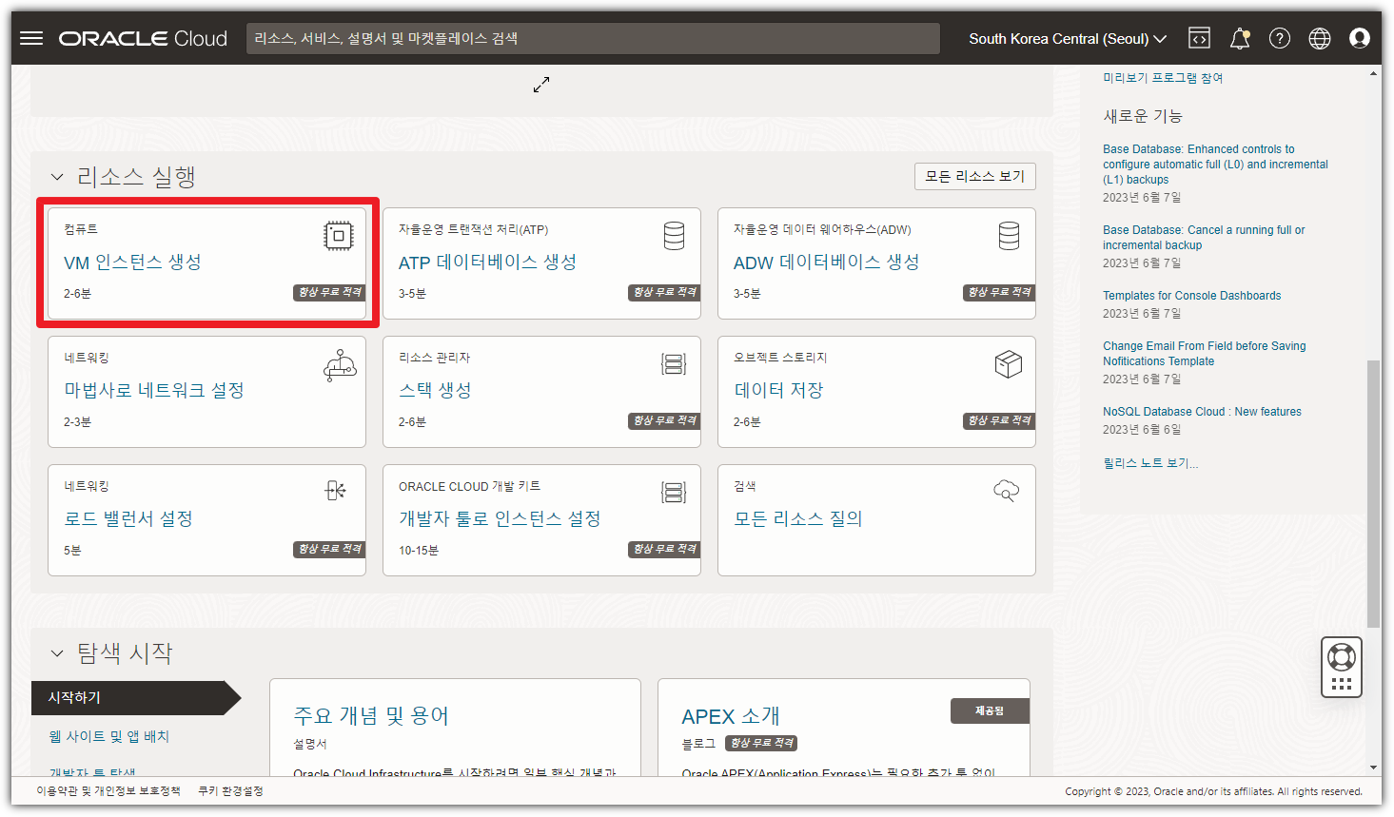
Task: Click the 2-6분 label on VM card
Action: tap(77, 294)
